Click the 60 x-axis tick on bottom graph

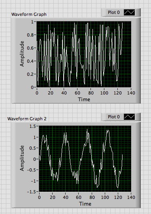[x=79, y=197]
